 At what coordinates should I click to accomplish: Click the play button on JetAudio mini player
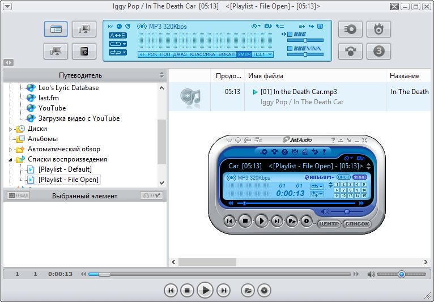tap(261, 221)
